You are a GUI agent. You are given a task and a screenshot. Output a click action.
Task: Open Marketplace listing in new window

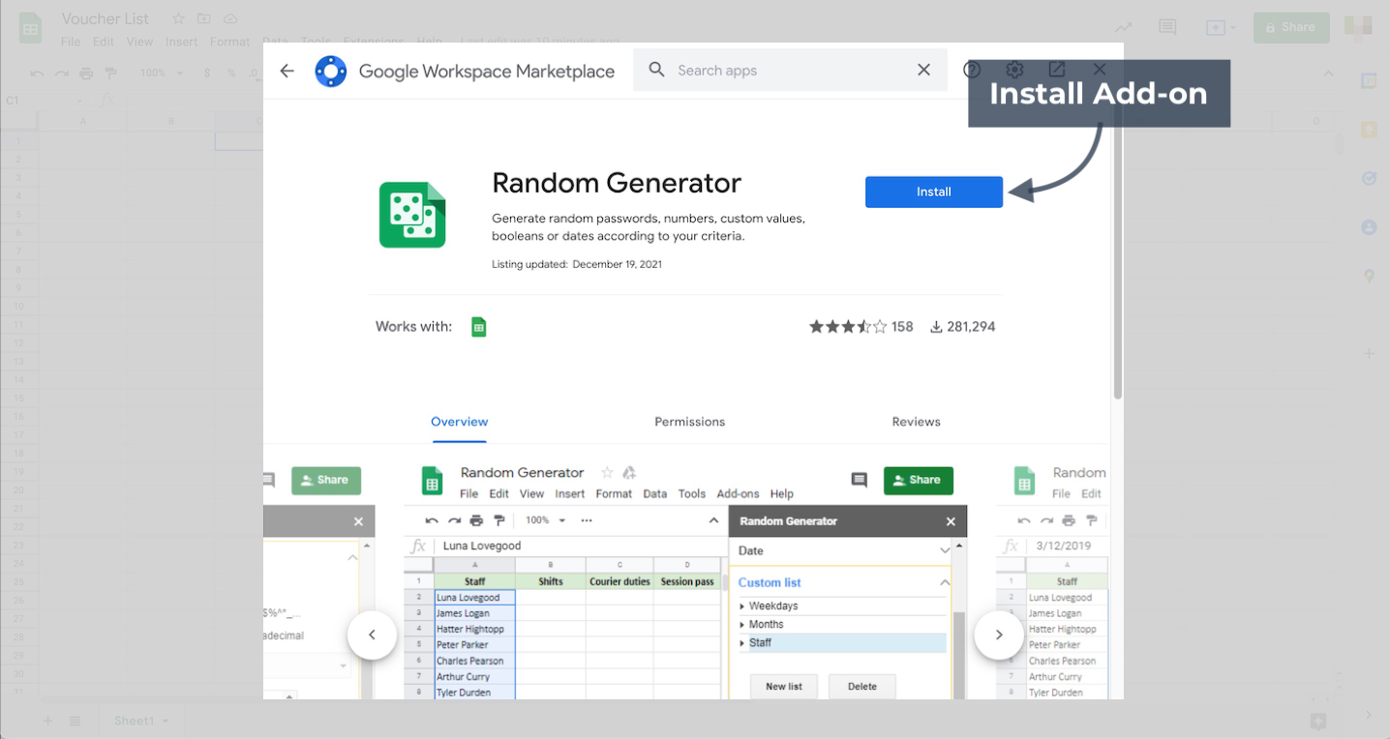pyautogui.click(x=1057, y=70)
